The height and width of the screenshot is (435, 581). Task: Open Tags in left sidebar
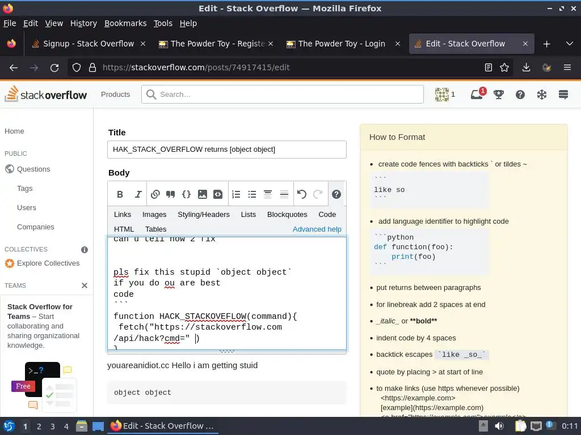(25, 188)
